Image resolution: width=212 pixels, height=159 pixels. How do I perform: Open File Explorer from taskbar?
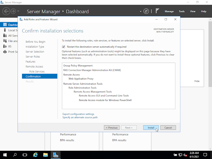click(45, 155)
